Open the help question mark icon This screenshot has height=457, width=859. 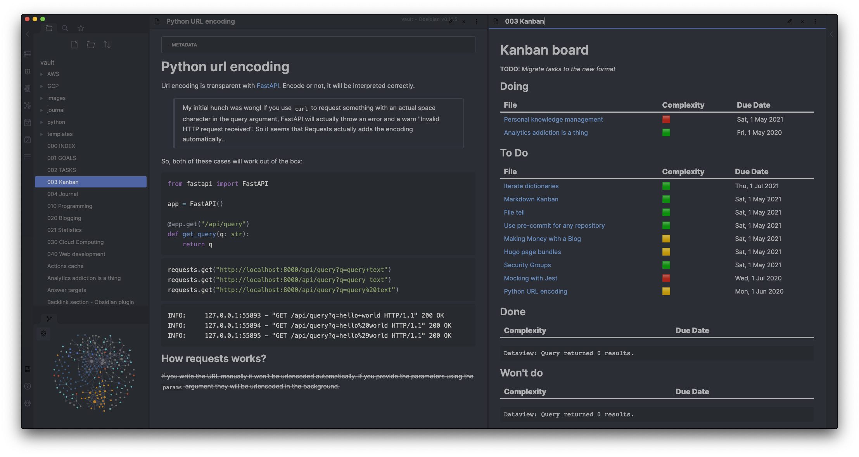27,386
